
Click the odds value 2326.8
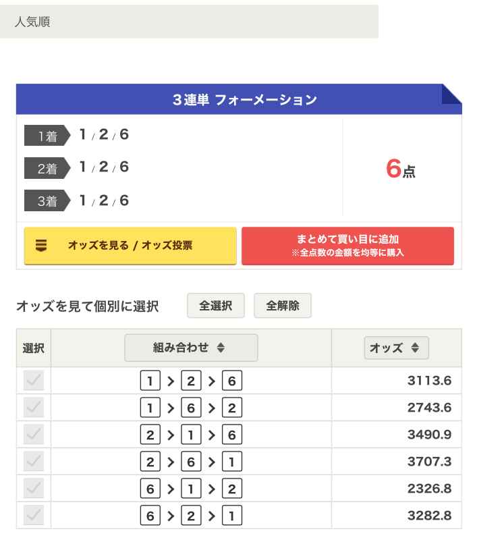[x=429, y=489]
